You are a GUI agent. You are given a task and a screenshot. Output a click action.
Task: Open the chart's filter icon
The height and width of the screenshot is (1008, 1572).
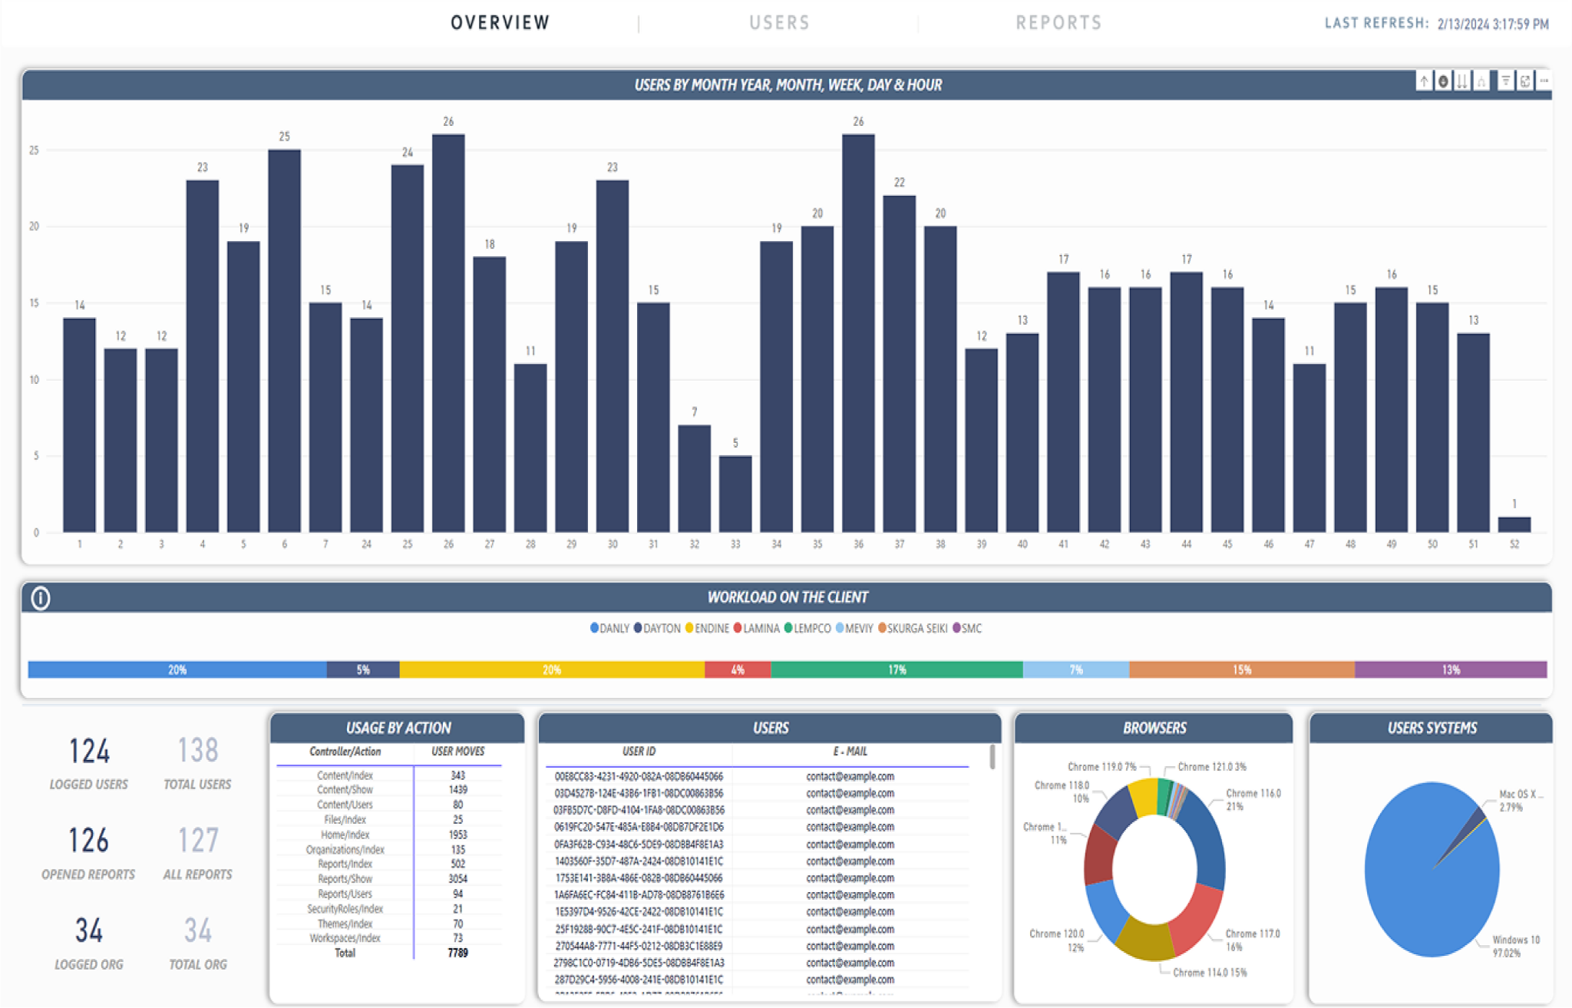(1505, 81)
